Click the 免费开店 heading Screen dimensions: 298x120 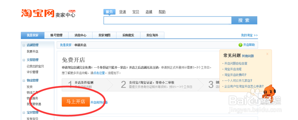click(x=73, y=60)
